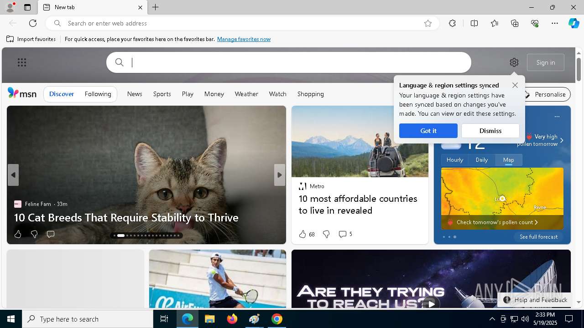
Task: Open the Favorites hub icon
Action: pyautogui.click(x=495, y=23)
